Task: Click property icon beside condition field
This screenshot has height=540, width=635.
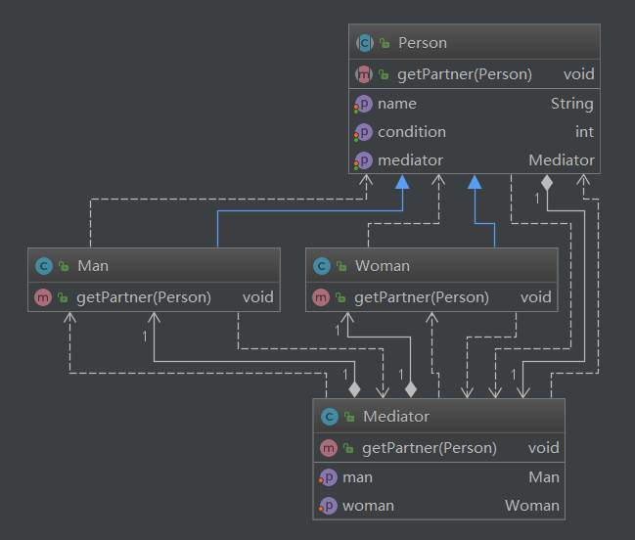Action: coord(364,132)
